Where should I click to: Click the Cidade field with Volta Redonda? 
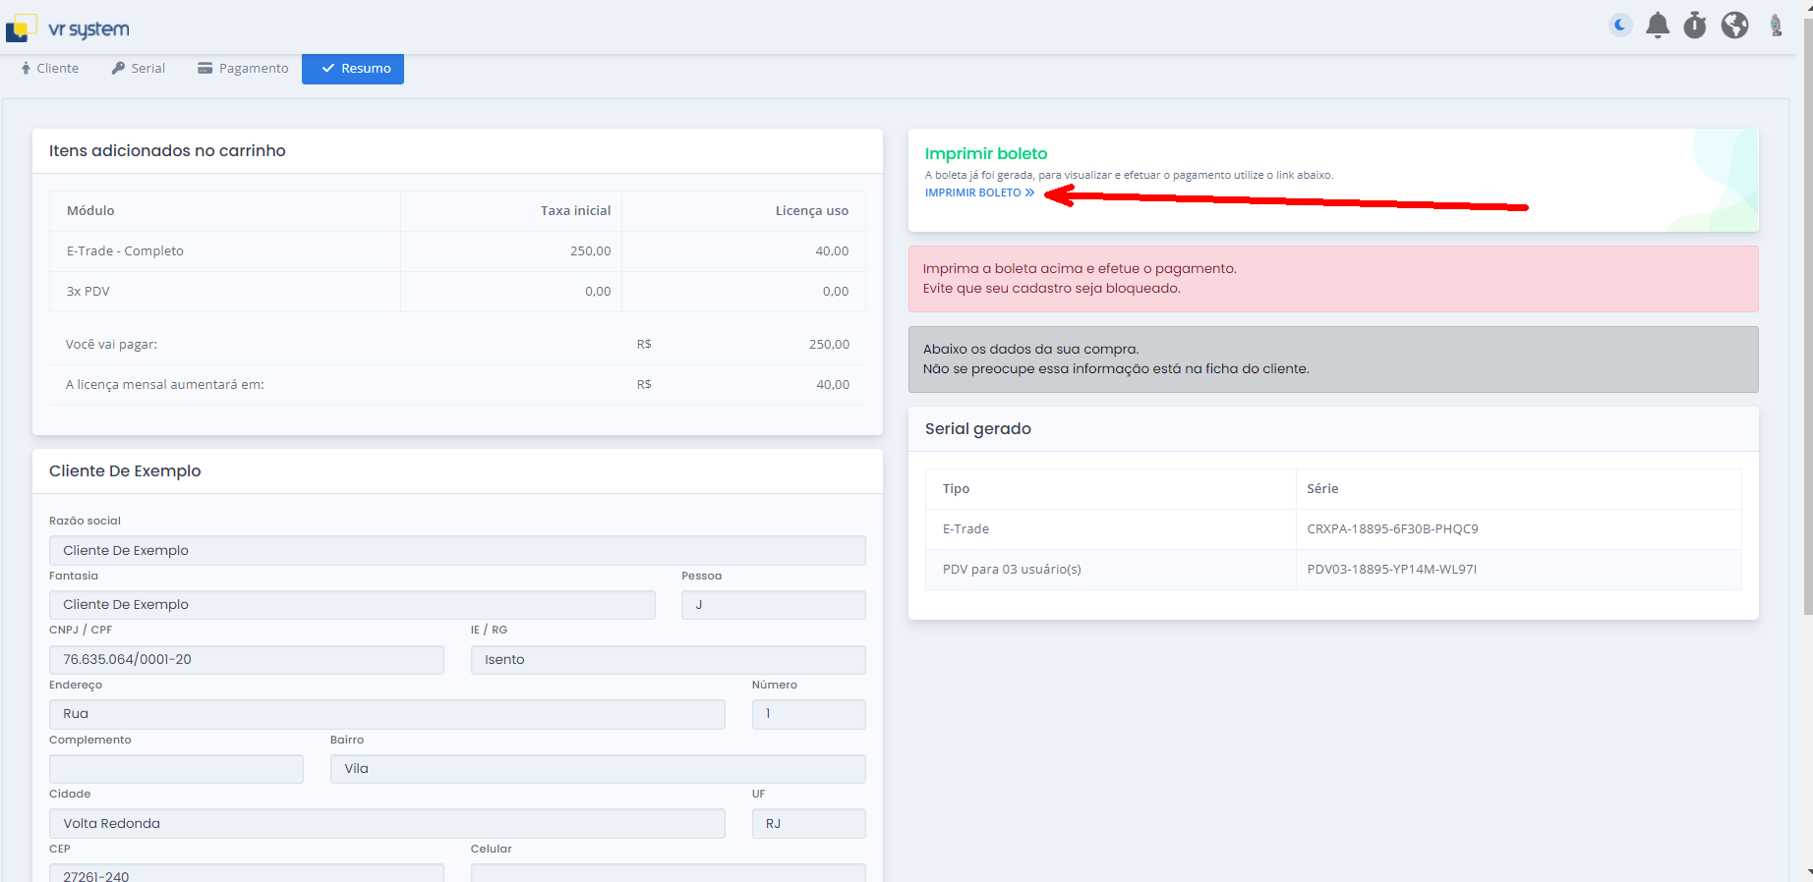pyautogui.click(x=386, y=823)
